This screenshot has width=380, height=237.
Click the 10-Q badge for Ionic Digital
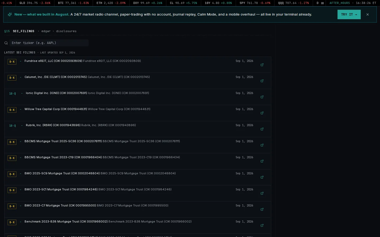12,94
